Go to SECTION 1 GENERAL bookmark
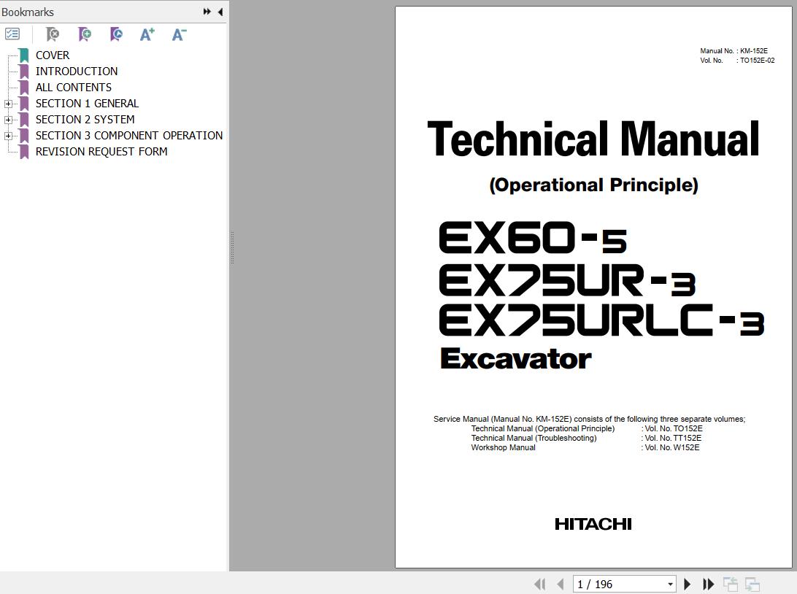This screenshot has width=797, height=594. (87, 104)
